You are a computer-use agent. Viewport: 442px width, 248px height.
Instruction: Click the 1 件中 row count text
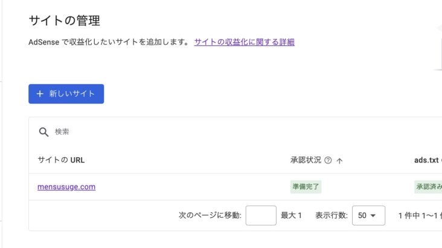pyautogui.click(x=419, y=215)
